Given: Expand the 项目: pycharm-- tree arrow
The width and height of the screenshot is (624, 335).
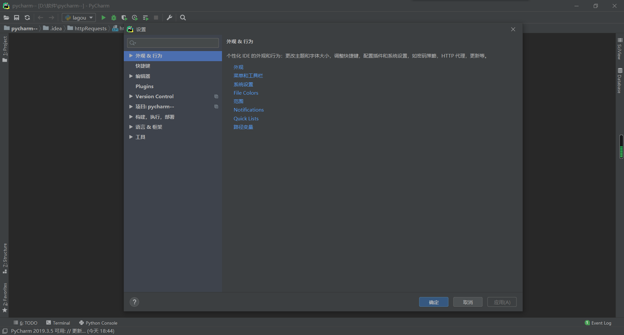Looking at the screenshot, I should point(131,106).
